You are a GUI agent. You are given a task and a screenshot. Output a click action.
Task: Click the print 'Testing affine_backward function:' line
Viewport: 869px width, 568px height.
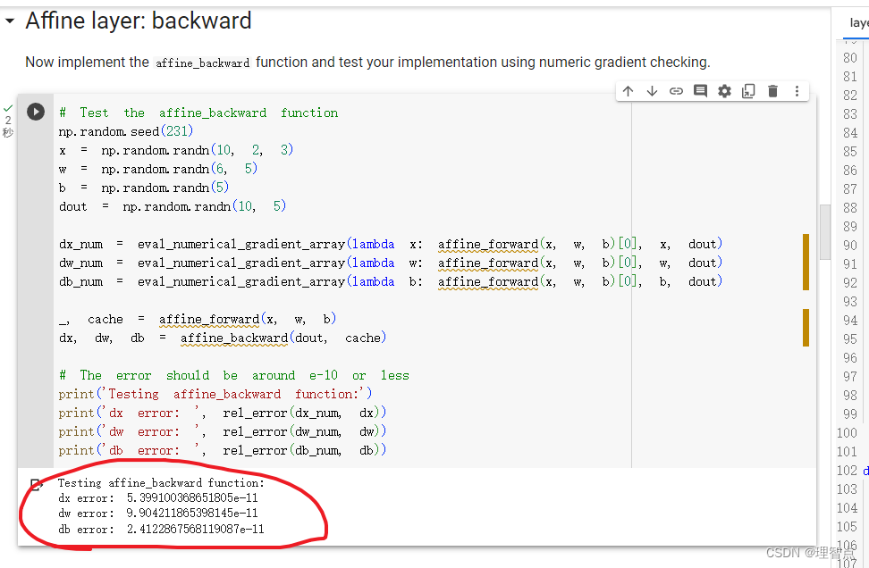215,394
